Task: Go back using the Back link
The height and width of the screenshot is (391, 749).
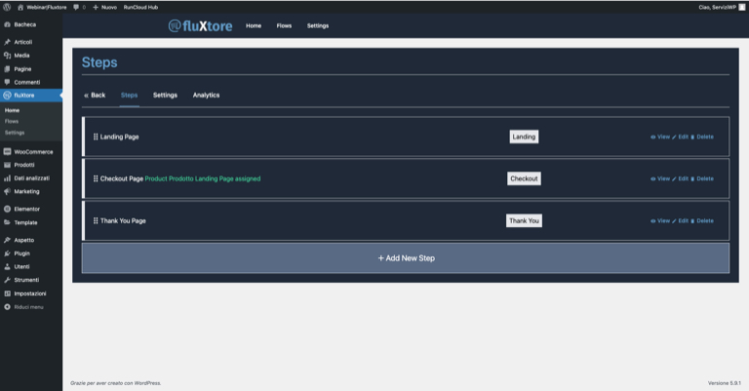Action: point(95,95)
